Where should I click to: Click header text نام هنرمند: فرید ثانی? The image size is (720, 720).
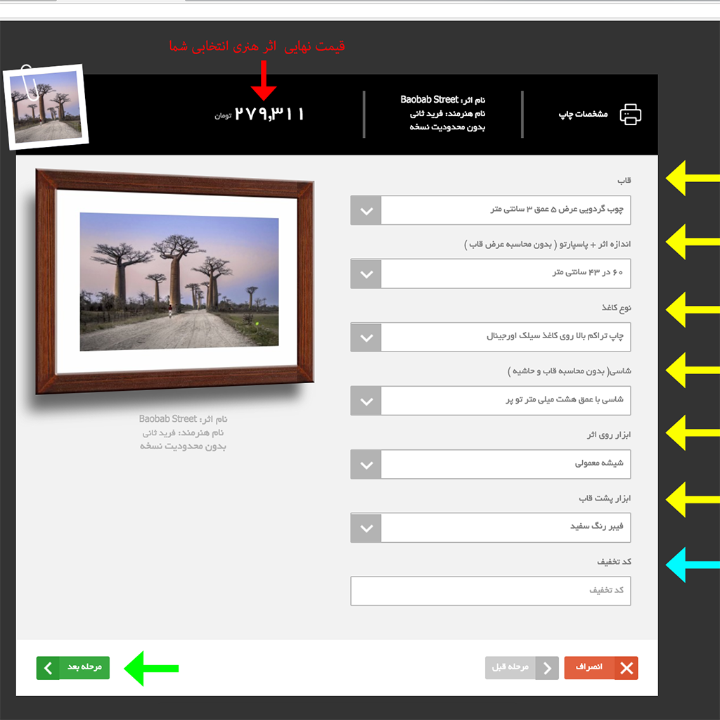point(447,113)
